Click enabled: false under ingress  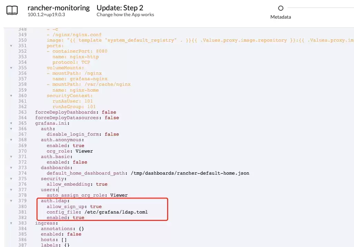[61, 234]
